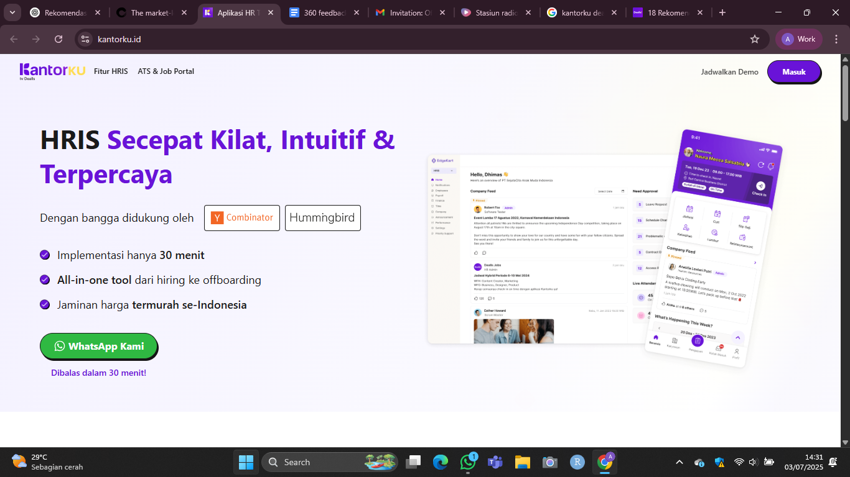Viewport: 850px width, 477px height.
Task: Open the R app on taskbar
Action: point(577,462)
